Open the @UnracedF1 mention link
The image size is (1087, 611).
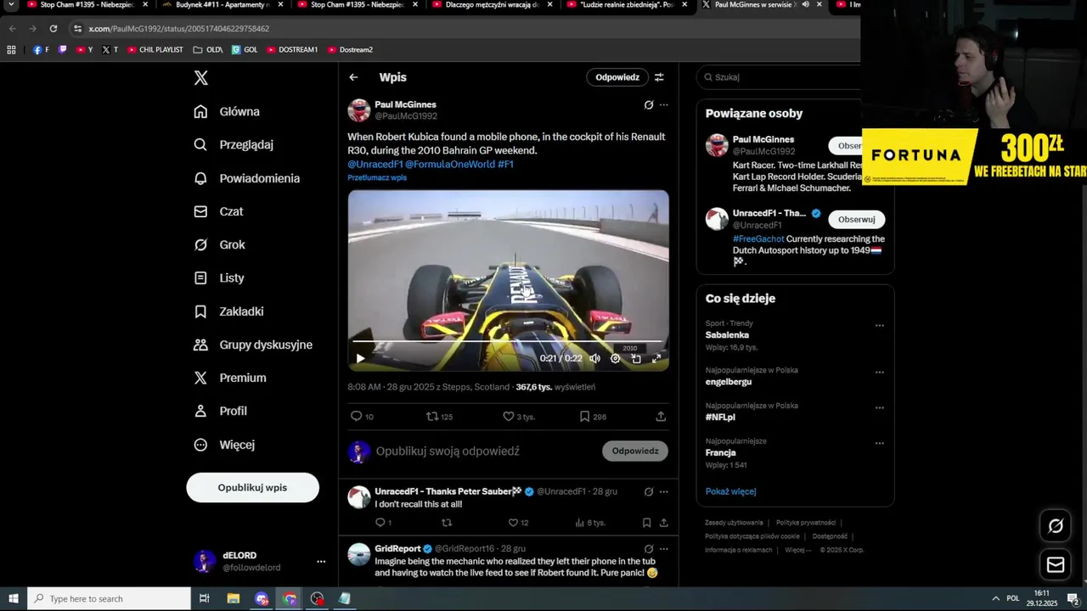[x=375, y=164]
